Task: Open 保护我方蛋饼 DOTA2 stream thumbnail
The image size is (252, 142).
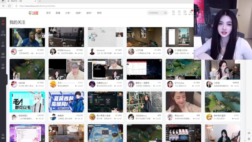Action: [222, 102]
